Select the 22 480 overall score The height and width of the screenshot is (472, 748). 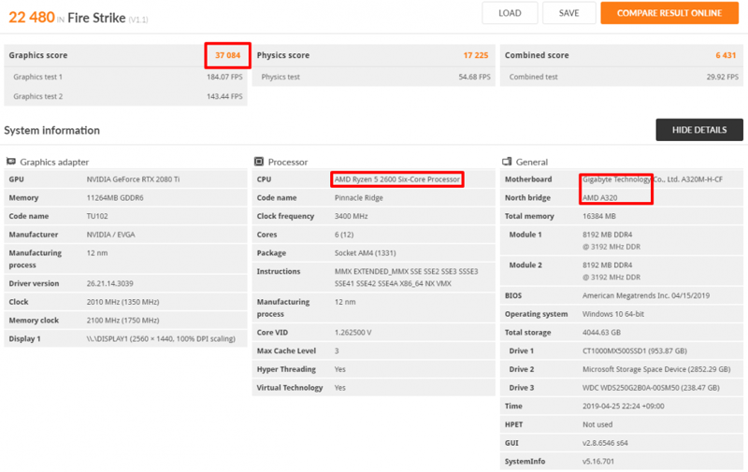tap(32, 17)
